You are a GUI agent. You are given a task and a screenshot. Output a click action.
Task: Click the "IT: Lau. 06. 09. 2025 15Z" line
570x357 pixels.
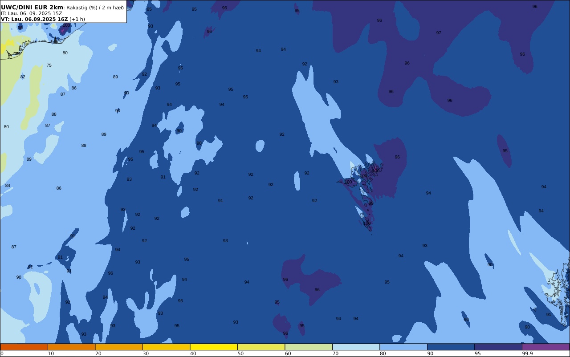click(32, 13)
